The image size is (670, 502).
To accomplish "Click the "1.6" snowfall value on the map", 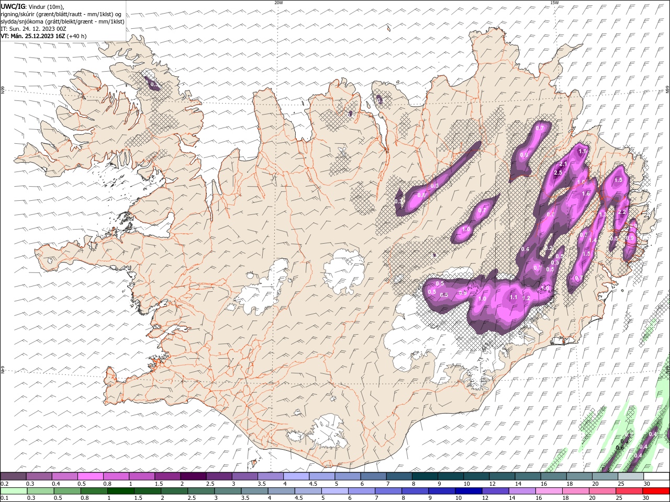I will pyautogui.click(x=586, y=194).
